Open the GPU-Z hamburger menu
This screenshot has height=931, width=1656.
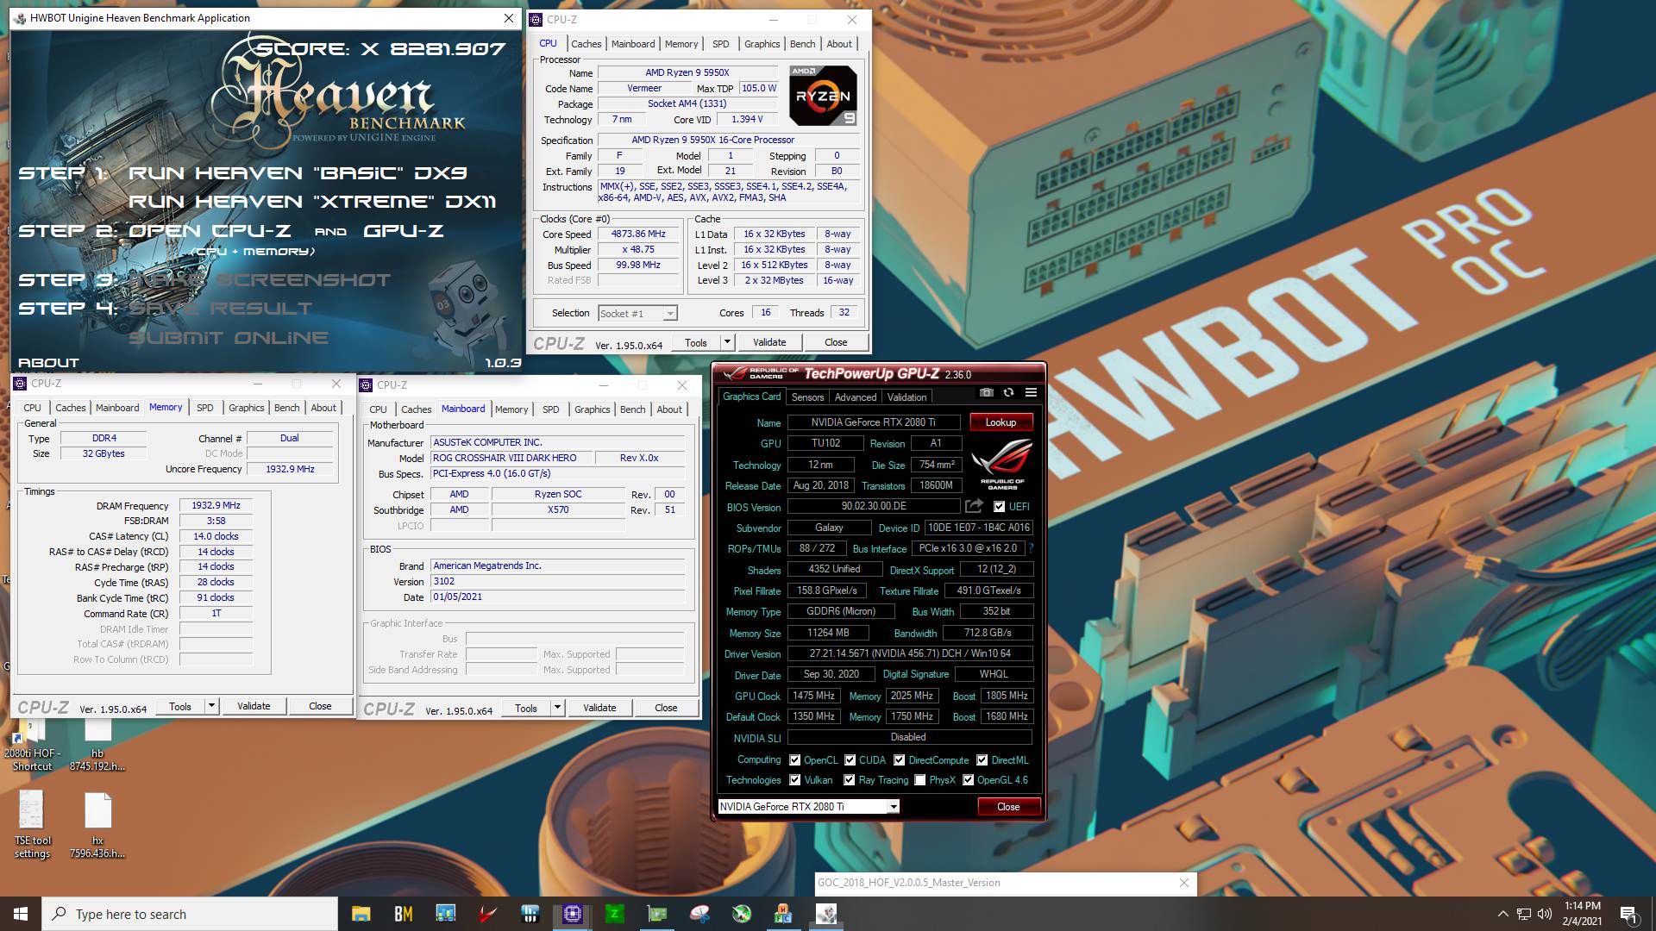tap(1031, 393)
